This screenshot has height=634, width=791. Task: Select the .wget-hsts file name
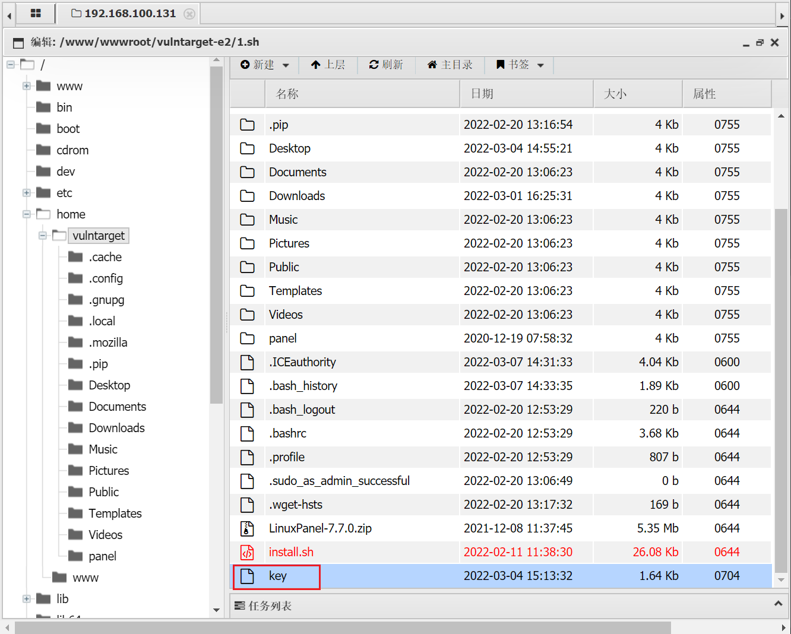(296, 505)
